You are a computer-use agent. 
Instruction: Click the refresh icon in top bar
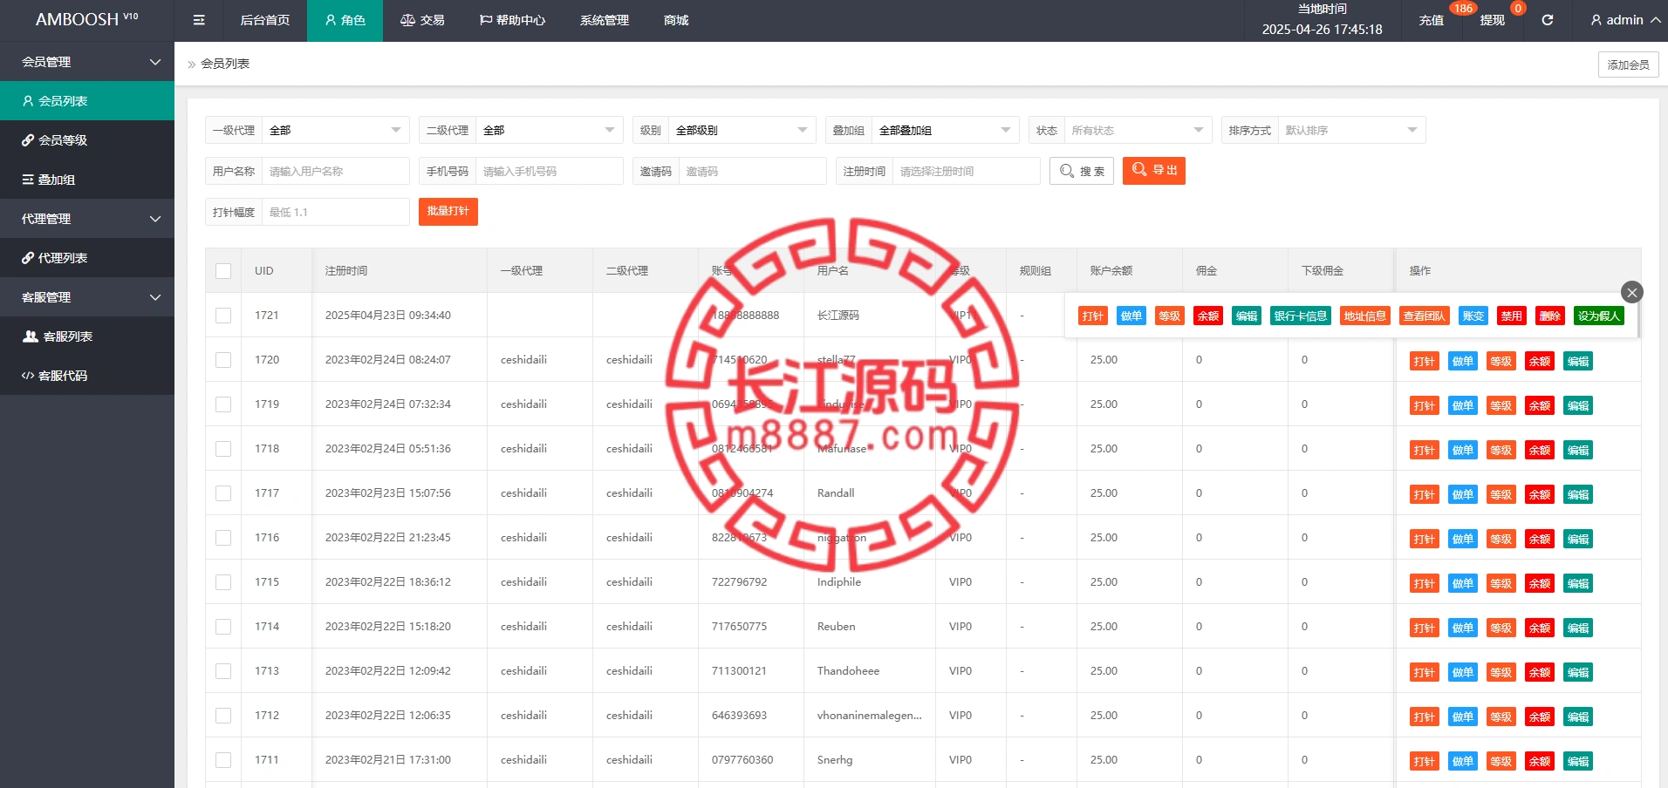click(1547, 20)
